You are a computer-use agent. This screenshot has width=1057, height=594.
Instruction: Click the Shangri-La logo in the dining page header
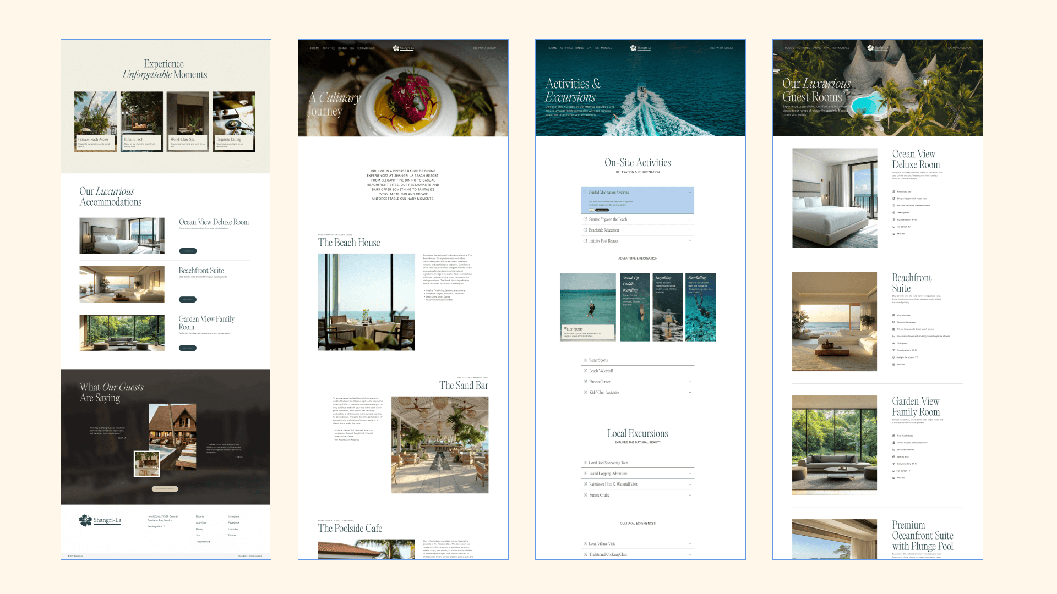click(x=403, y=48)
